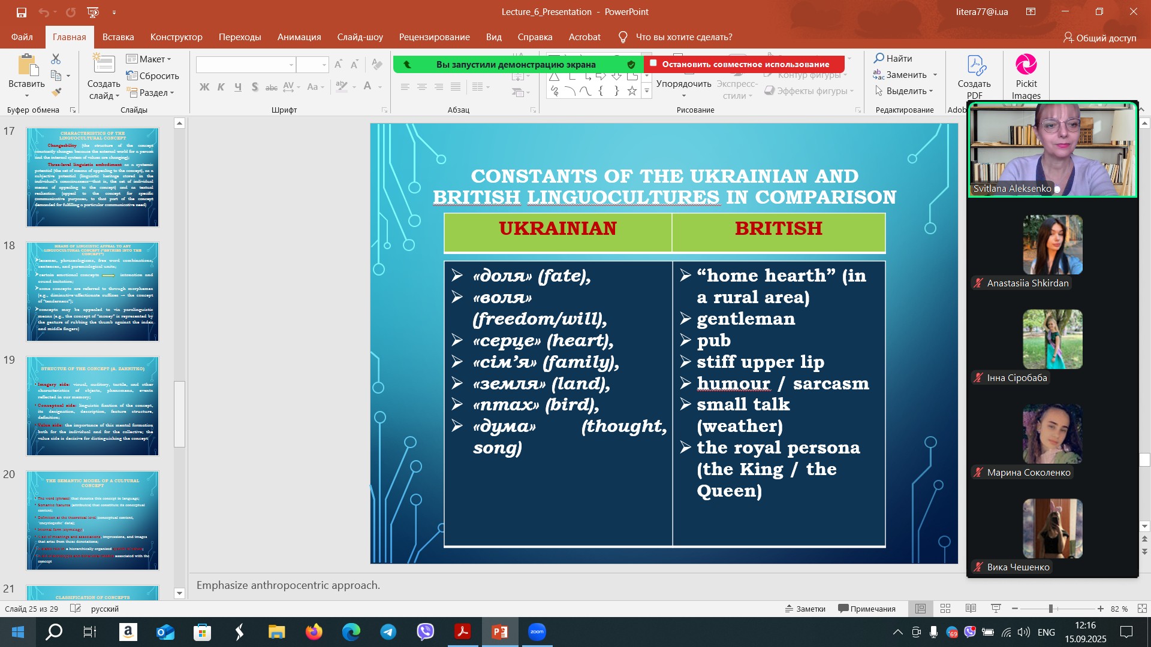Click the Create PDF icon
The width and height of the screenshot is (1151, 647).
tap(974, 77)
